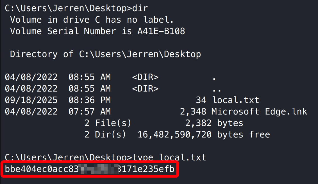
Task: Click the first <DIR> entry
Action: click(145, 77)
